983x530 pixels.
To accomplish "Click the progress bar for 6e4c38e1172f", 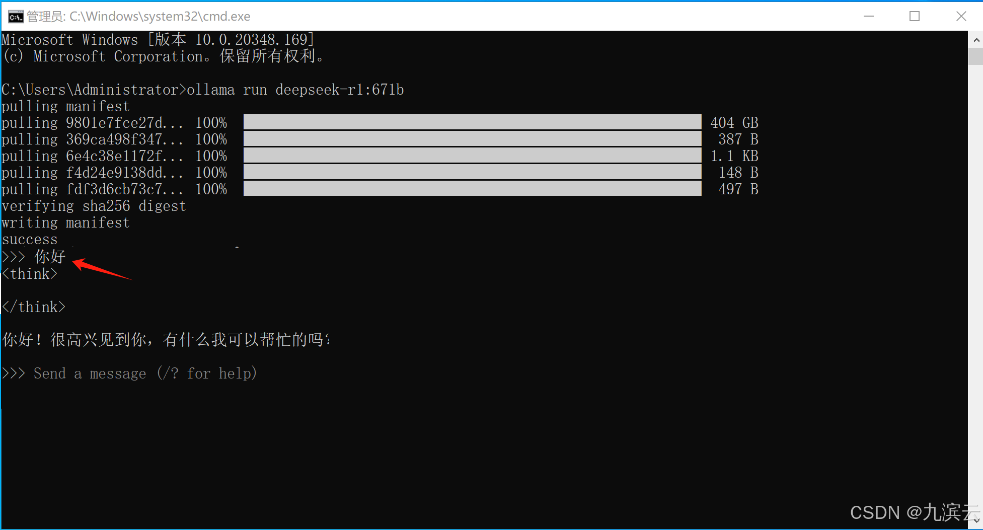I will coord(472,156).
